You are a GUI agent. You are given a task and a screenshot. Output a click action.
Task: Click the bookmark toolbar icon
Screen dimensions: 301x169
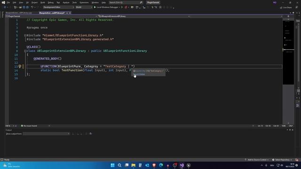point(160,8)
